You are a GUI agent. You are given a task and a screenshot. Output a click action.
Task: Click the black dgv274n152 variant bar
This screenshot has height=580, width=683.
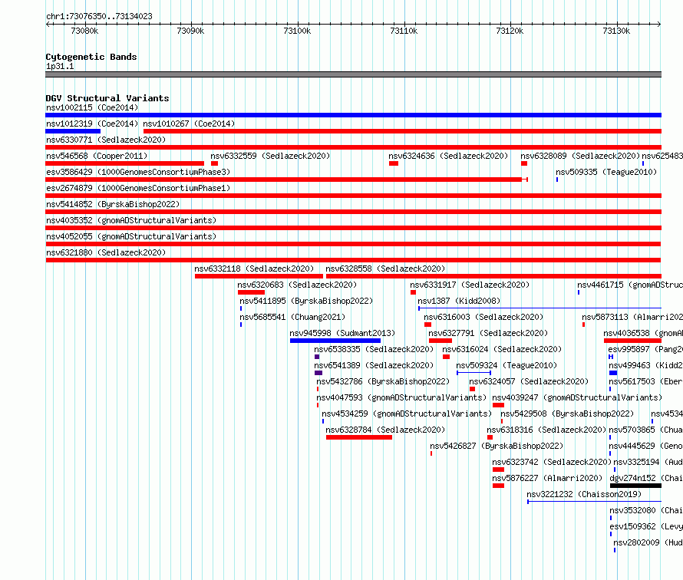[635, 486]
